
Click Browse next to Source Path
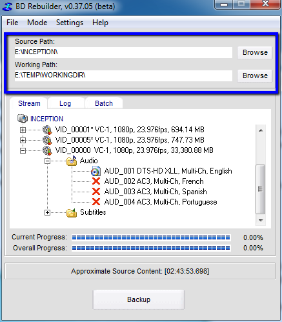point(255,52)
